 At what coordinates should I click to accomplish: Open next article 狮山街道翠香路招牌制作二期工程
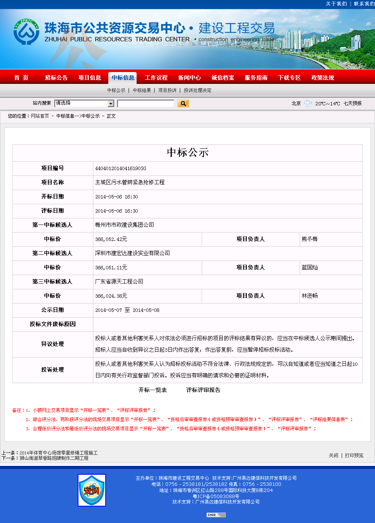point(54,458)
